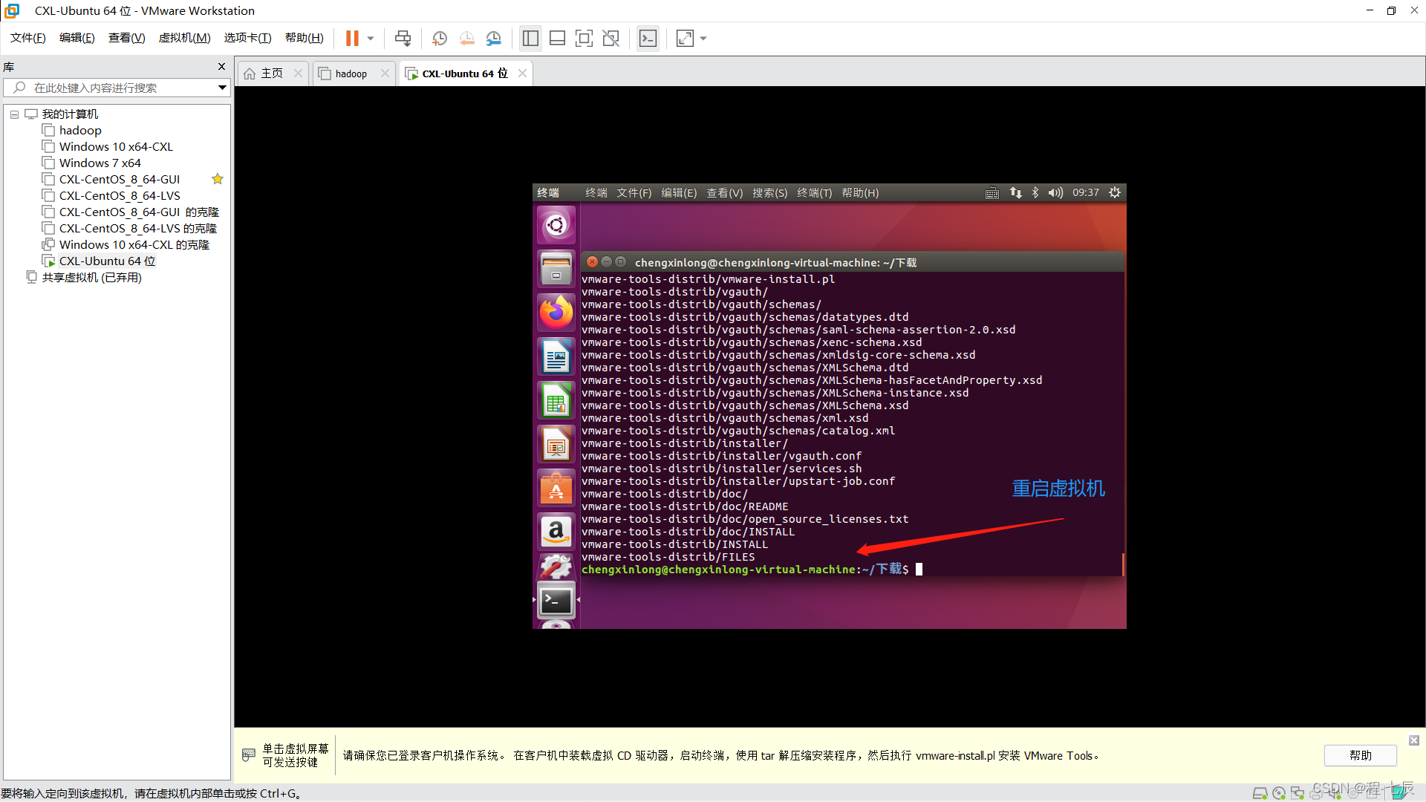The height and width of the screenshot is (802, 1426).
Task: Open Ubuntu Software center icon
Action: [x=556, y=488]
